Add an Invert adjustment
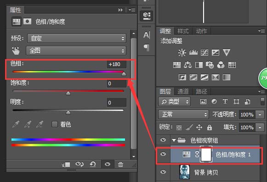 point(182,77)
